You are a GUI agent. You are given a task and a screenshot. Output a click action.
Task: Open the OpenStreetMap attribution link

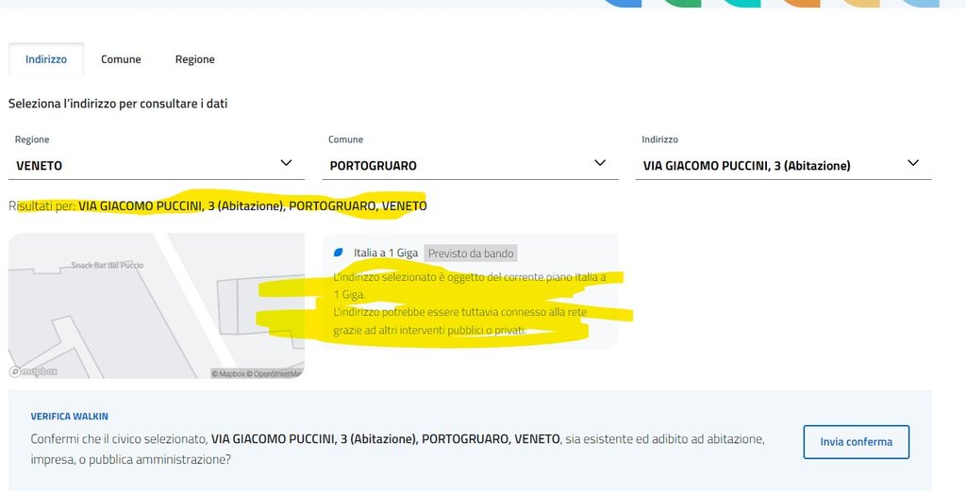pyautogui.click(x=275, y=373)
